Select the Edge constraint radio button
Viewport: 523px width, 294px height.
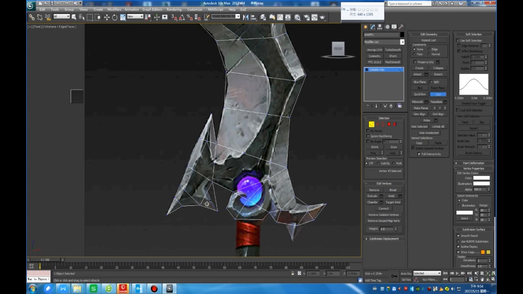click(429, 49)
